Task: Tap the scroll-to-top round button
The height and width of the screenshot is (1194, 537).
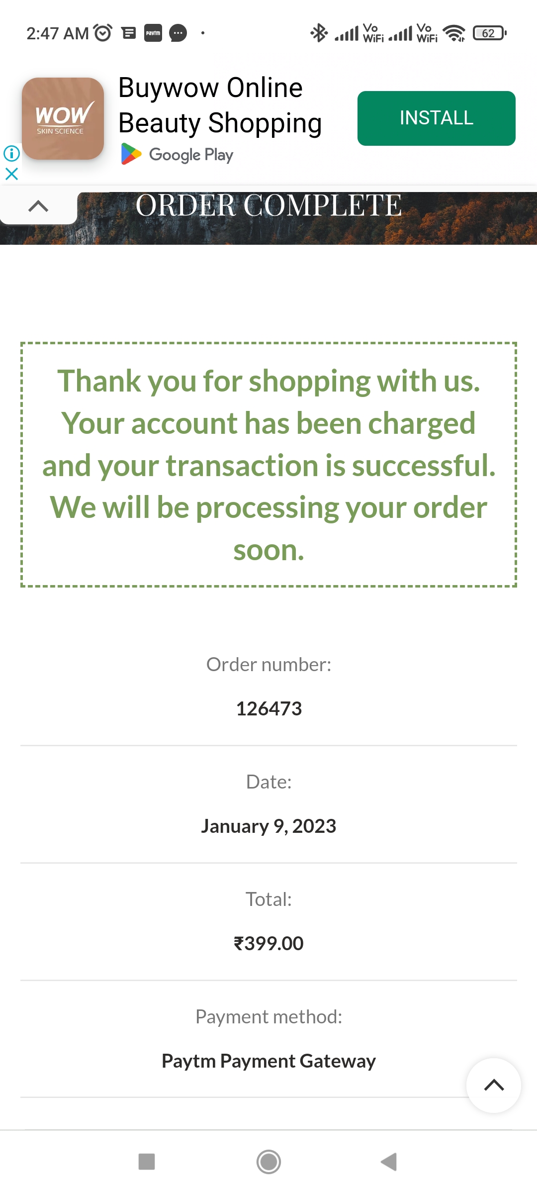Action: [x=493, y=1085]
